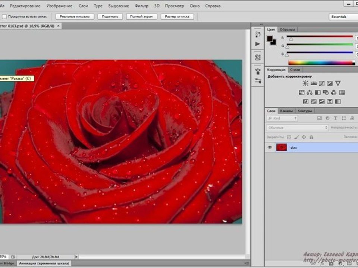Open the timeline panel options menu
Screen dimensions: 358x268
click(246, 263)
